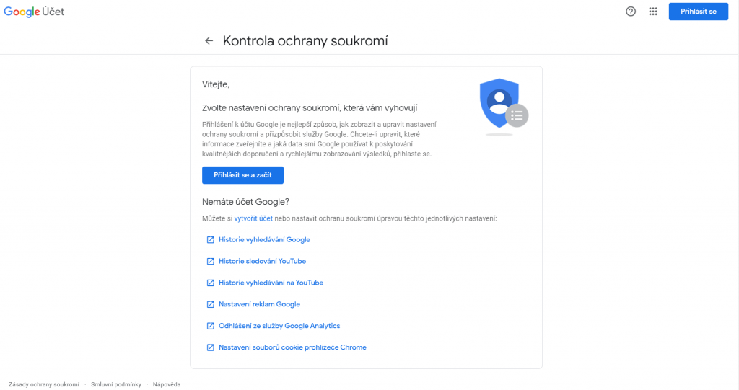Click external-link icon beside Historie sledování YouTube
The image size is (739, 390).
(x=210, y=262)
